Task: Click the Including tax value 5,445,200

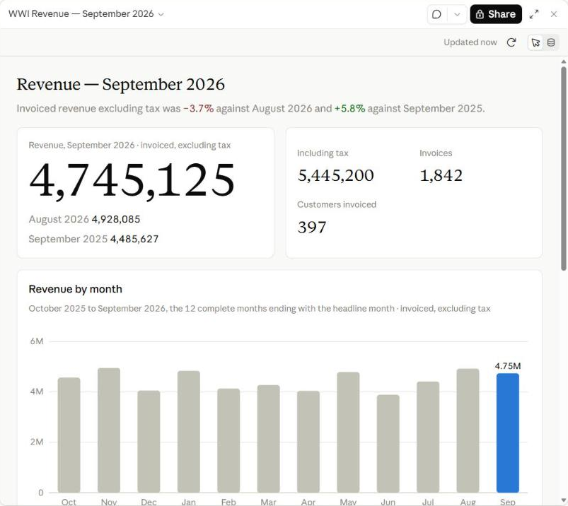Action: click(x=335, y=175)
